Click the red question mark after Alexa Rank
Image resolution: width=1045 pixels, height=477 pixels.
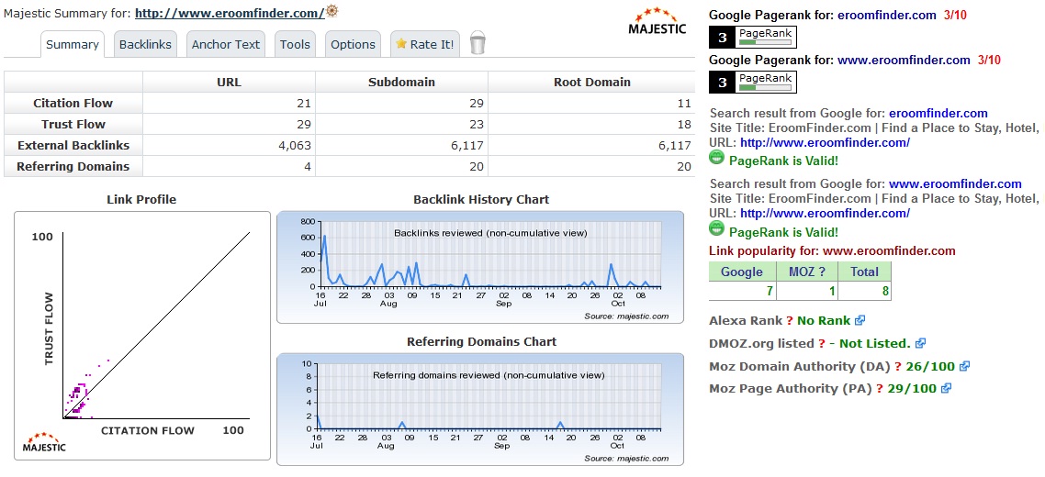[x=789, y=320]
